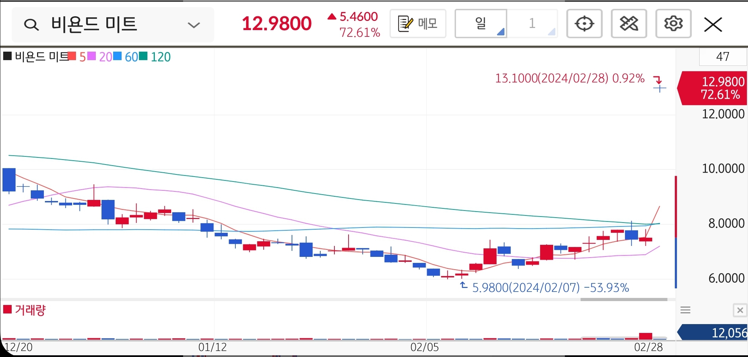Viewport: 748px width, 357px height.
Task: Expand the 비욘드 미트 stock dropdown
Action: click(193, 25)
